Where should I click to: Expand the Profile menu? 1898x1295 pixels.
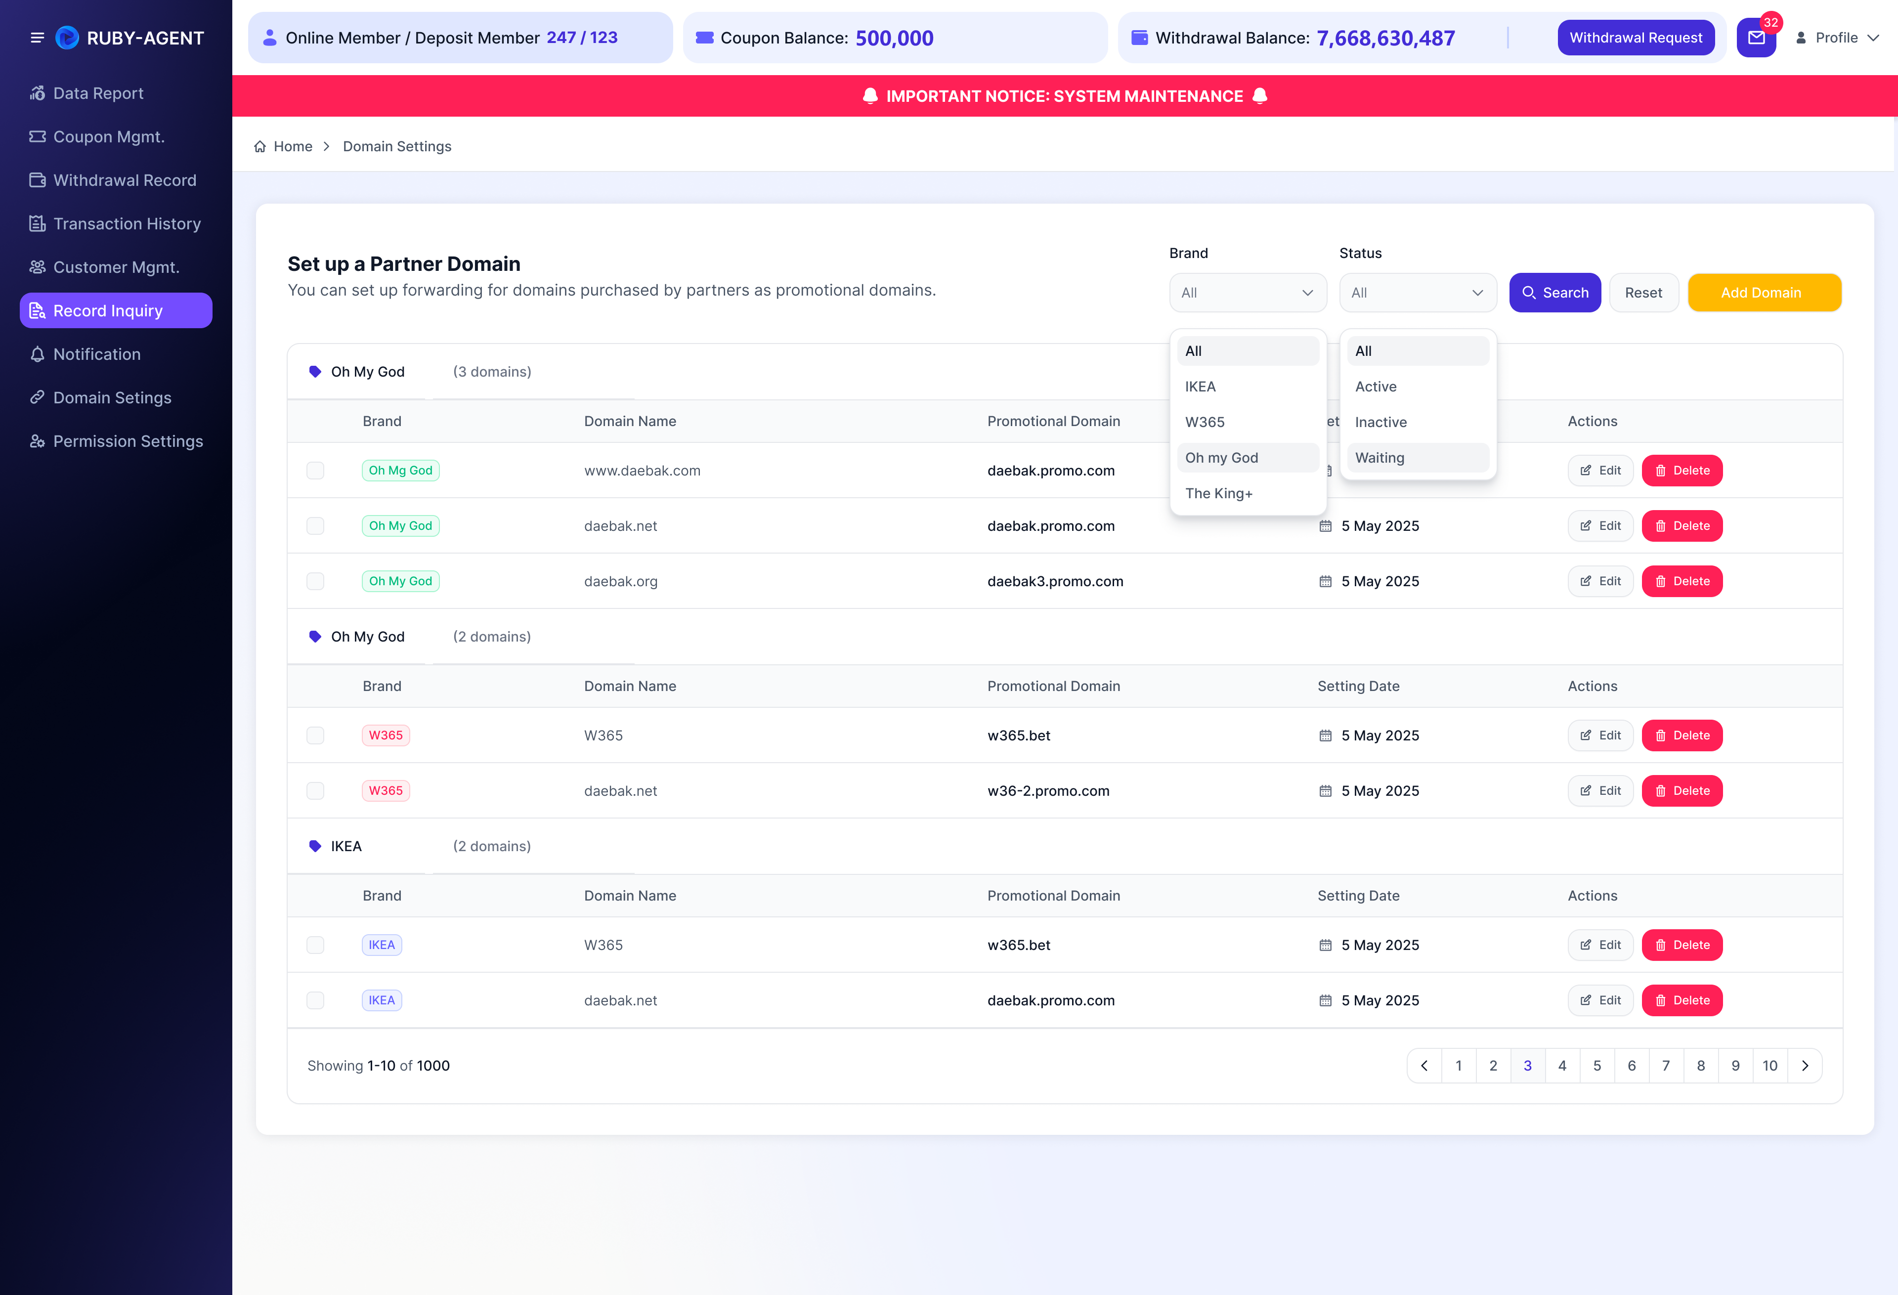coord(1838,38)
